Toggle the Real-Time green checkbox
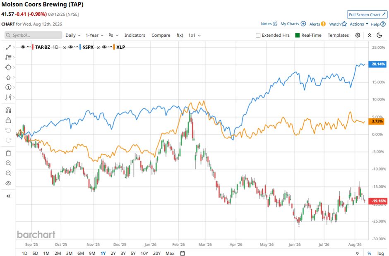Image resolution: width=389 pixels, height=256 pixels. tap(298, 35)
